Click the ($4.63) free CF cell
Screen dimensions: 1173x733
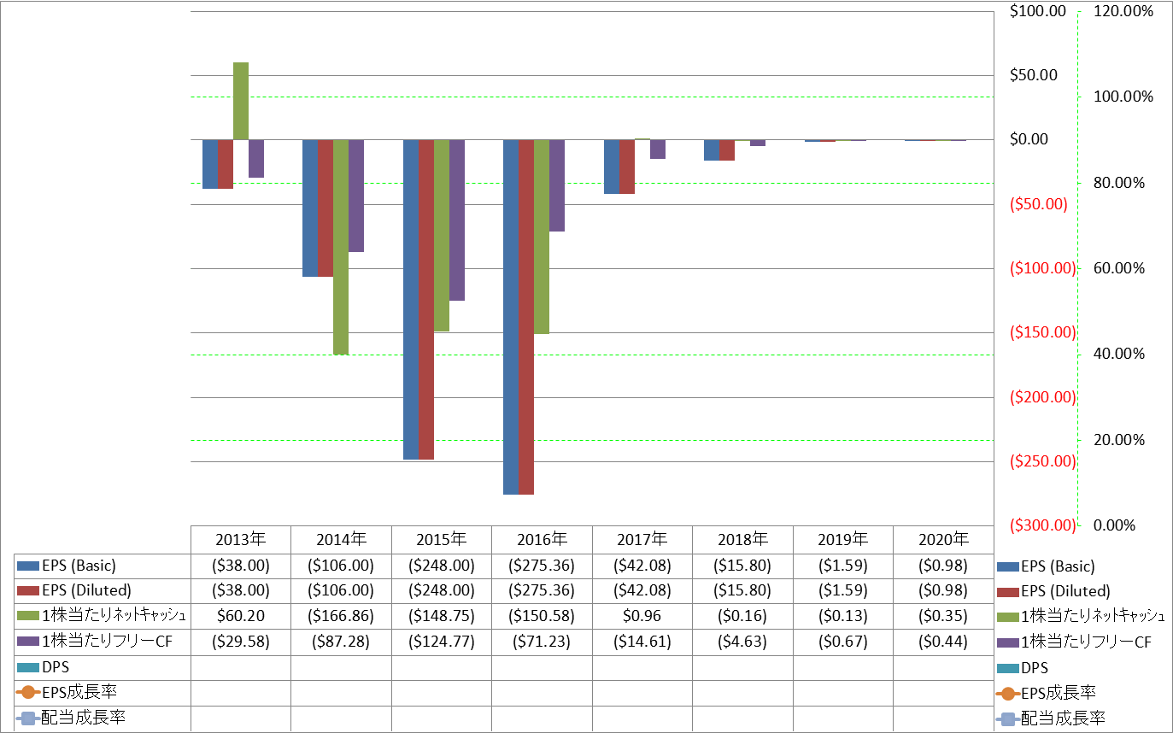[742, 642]
